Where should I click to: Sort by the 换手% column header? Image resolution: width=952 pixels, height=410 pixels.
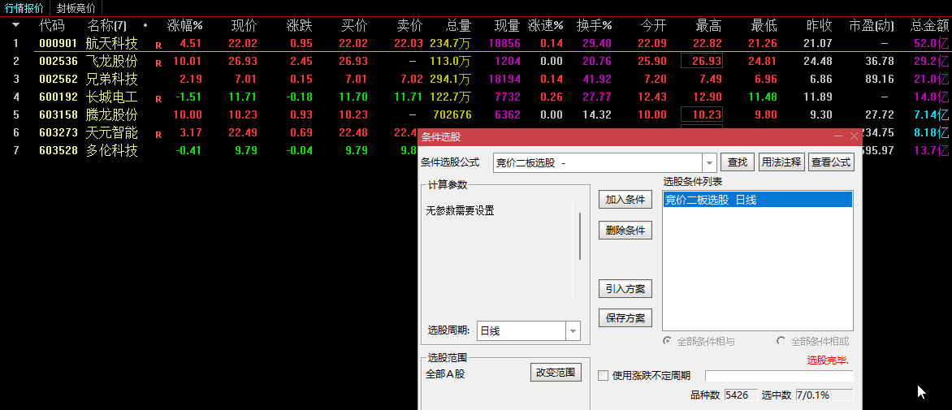coord(594,25)
